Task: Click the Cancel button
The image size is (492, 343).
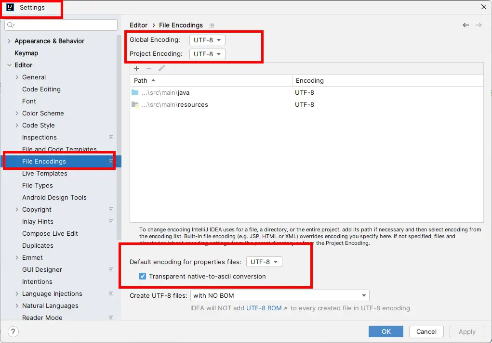Action: point(426,331)
